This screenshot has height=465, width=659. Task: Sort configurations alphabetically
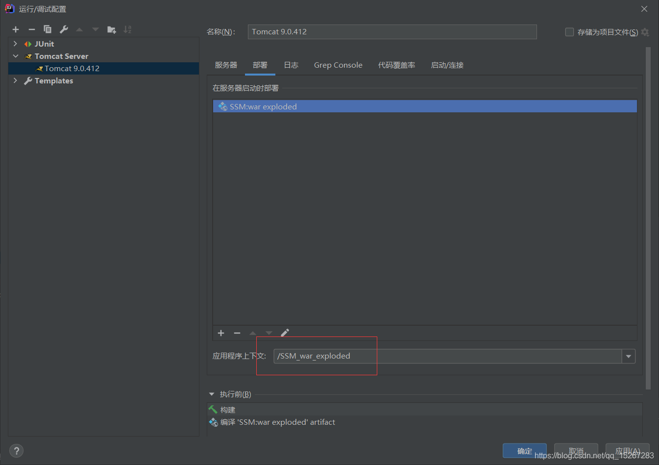(x=127, y=29)
